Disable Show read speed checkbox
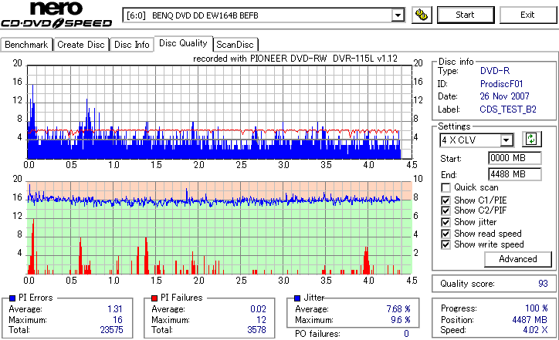 point(446,234)
